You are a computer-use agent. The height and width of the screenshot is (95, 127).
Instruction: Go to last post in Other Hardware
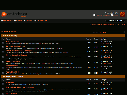point(107,69)
